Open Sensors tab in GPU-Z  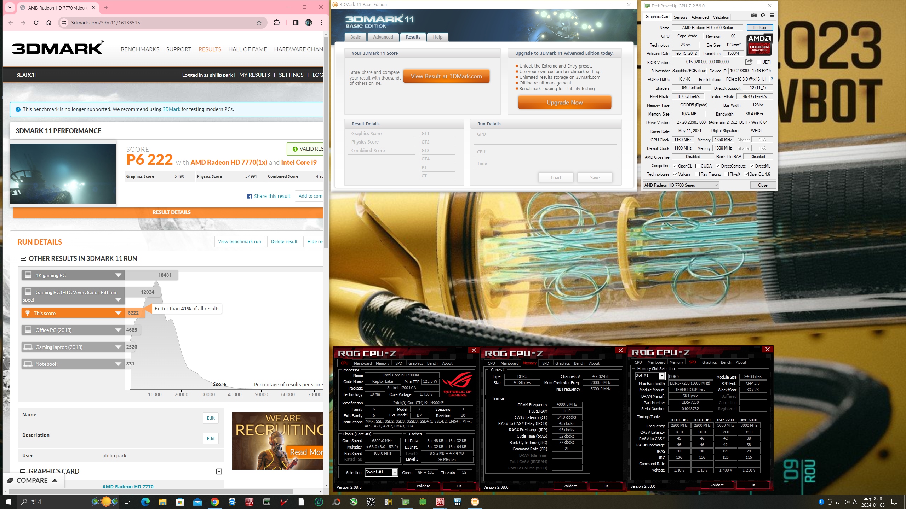tap(680, 17)
